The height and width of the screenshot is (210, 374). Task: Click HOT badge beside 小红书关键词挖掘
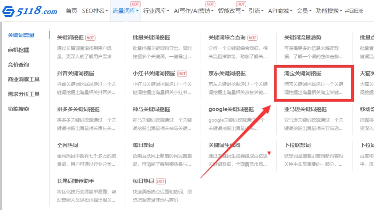tap(182, 73)
